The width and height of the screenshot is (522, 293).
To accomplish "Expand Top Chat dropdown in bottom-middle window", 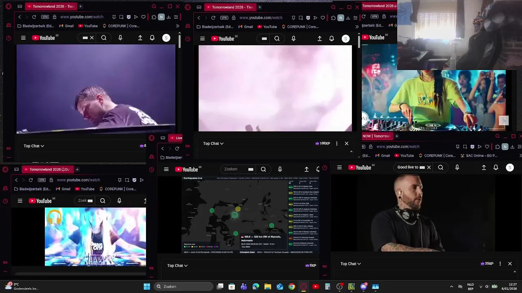I will coord(177,265).
